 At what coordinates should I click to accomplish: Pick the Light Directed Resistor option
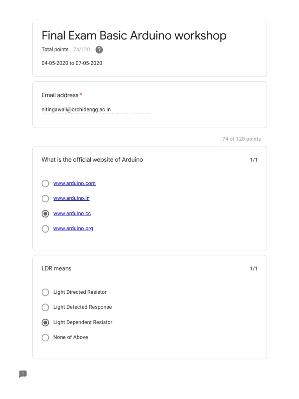(45, 292)
